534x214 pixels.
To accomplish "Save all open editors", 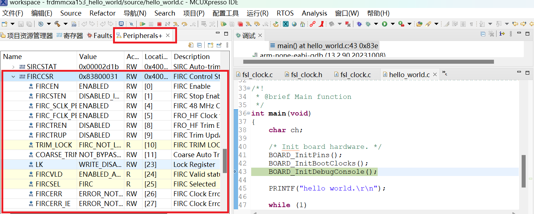I will pyautogui.click(x=29, y=24).
